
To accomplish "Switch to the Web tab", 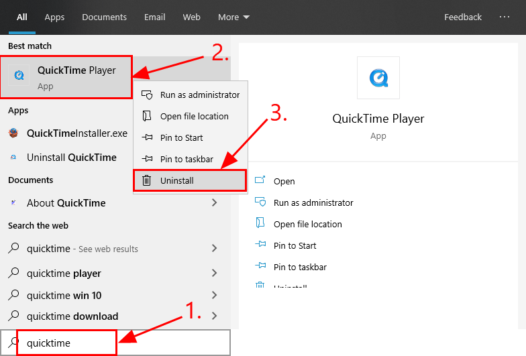I will [x=192, y=17].
